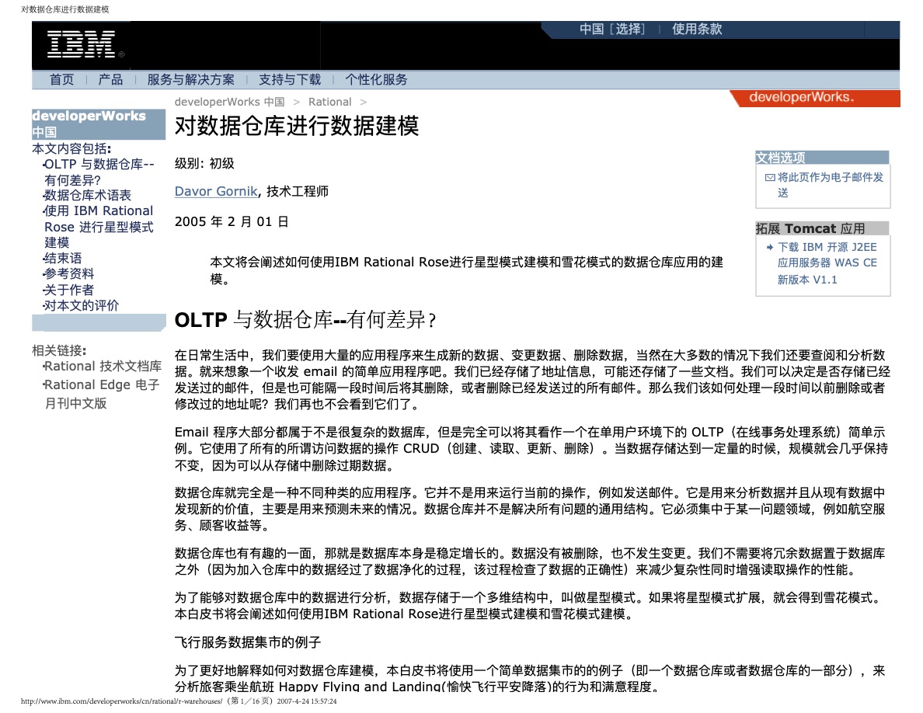The width and height of the screenshot is (923, 713).
Task: Click the 级别: 初级 text
Action: point(204,164)
